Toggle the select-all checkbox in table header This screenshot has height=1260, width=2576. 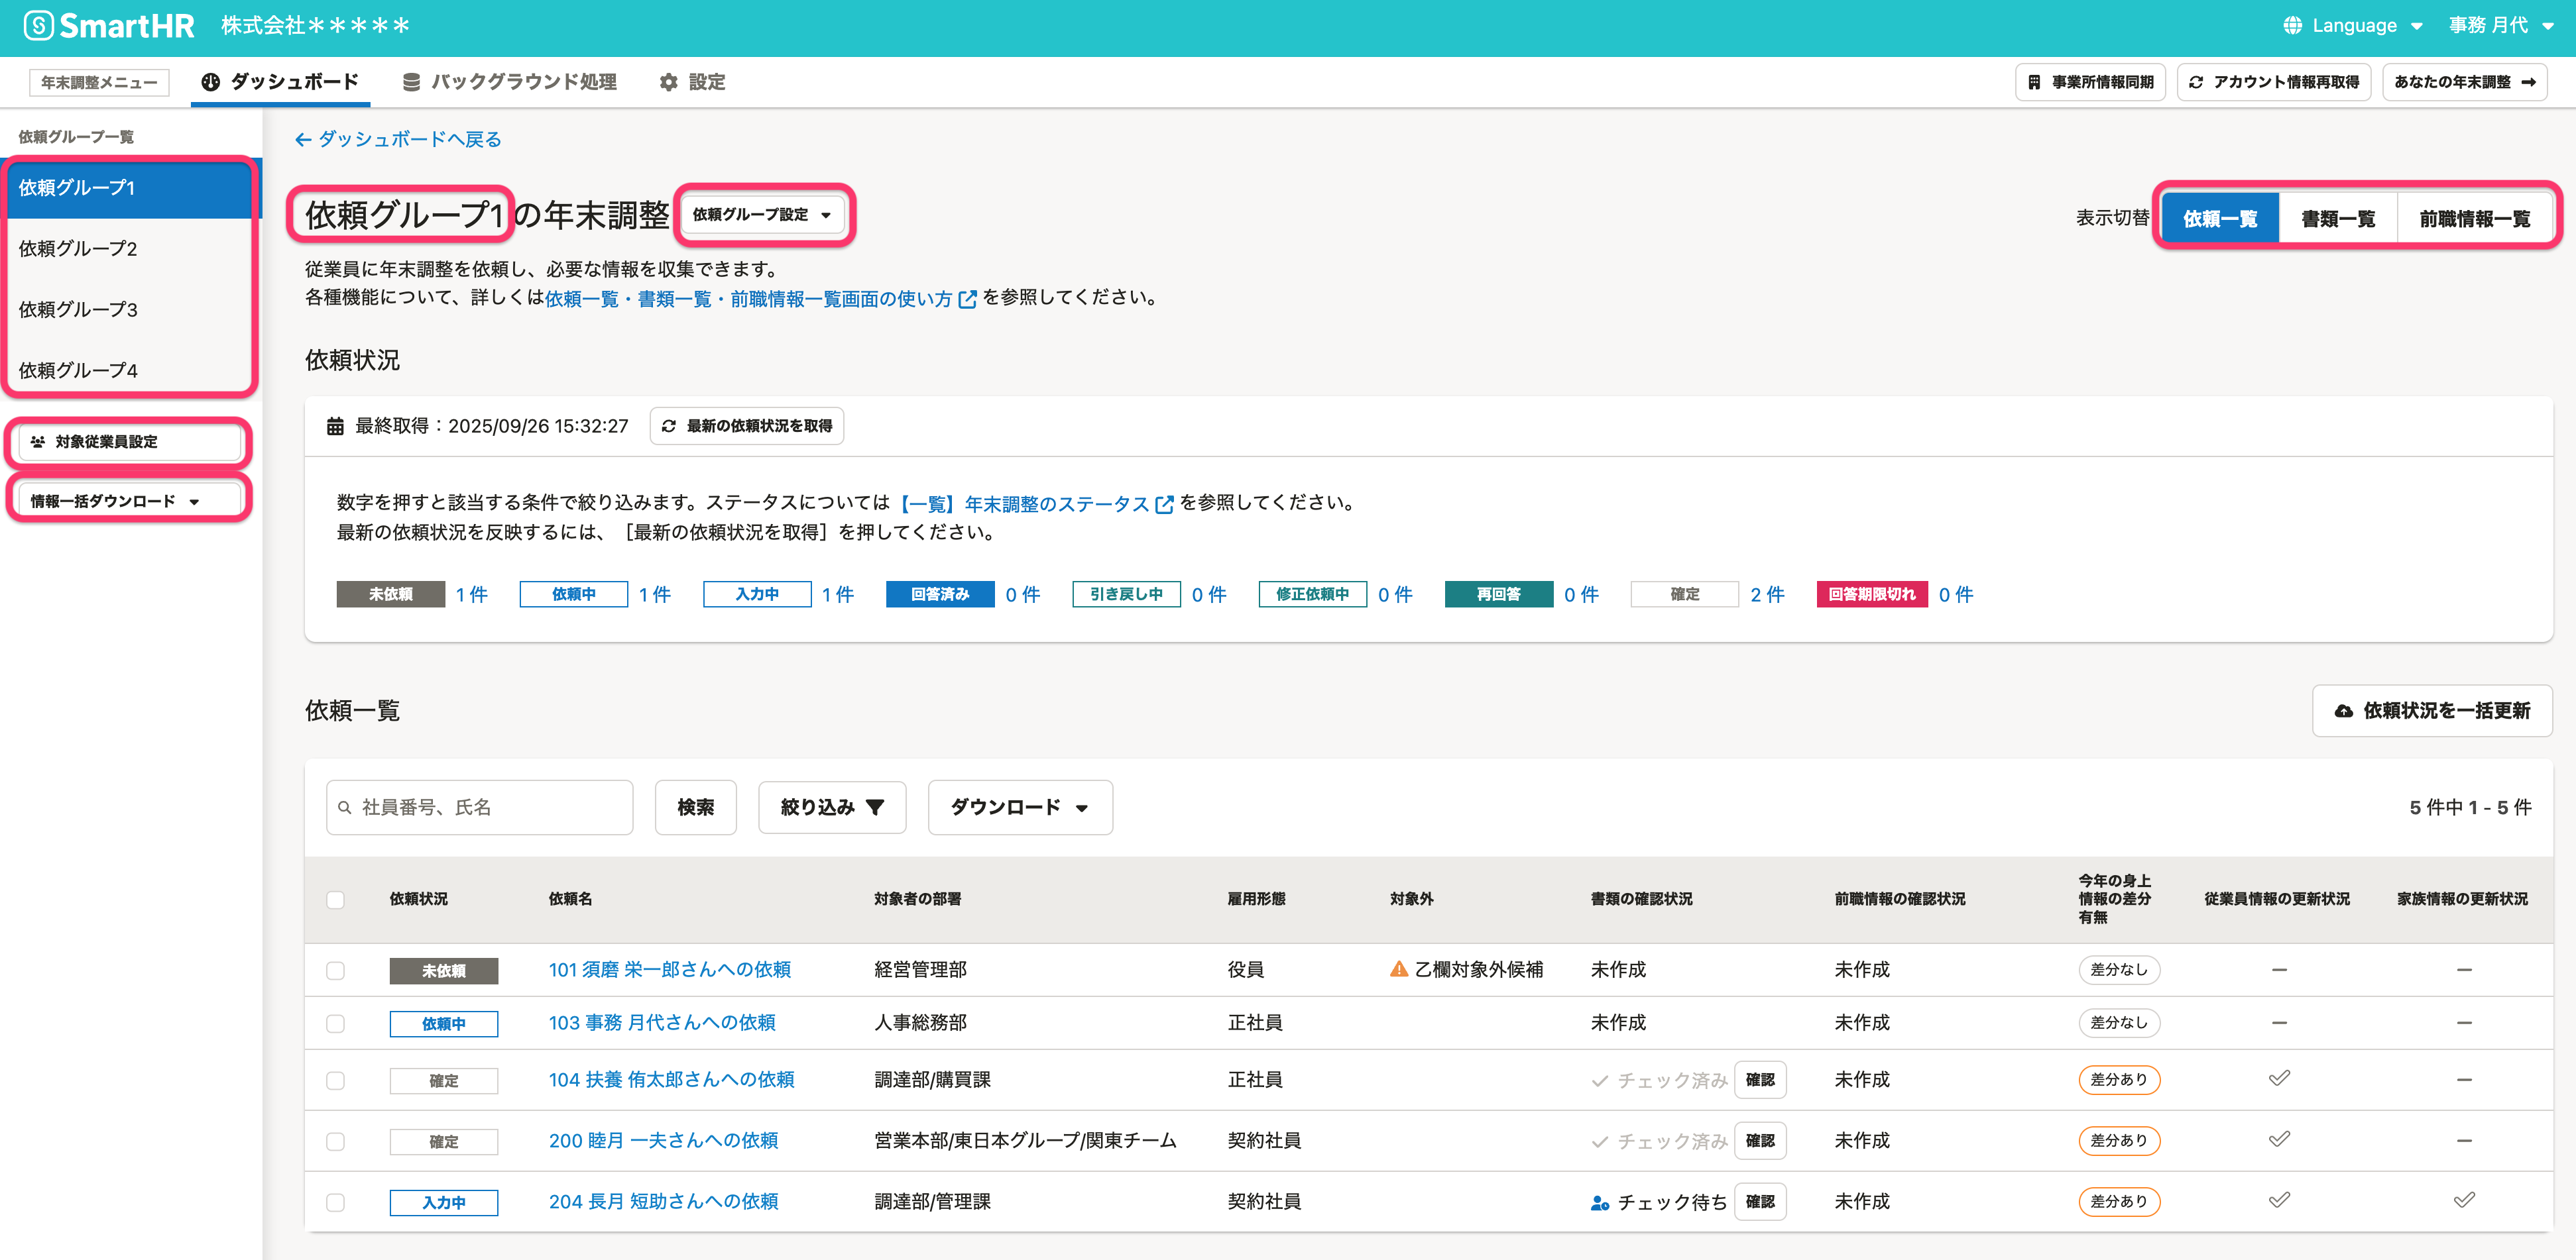[x=336, y=899]
